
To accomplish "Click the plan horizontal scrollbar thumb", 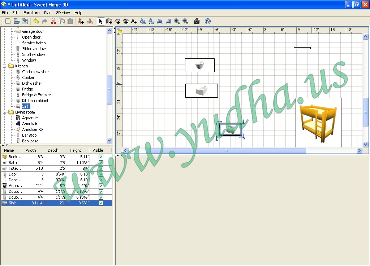I will click(x=226, y=150).
